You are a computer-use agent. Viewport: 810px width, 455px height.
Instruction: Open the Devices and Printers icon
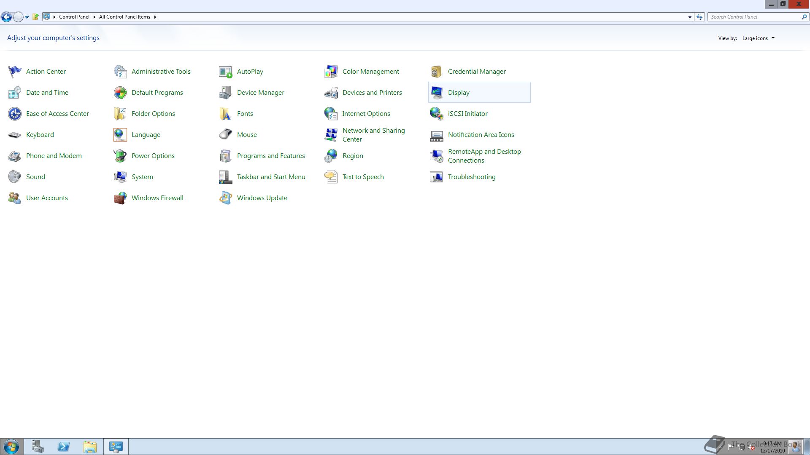pos(331,93)
